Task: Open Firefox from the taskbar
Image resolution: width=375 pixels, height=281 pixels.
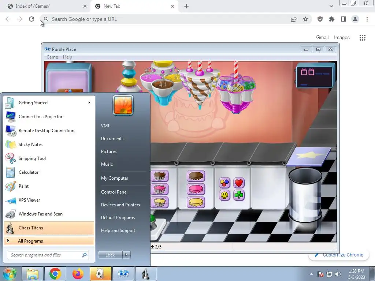Action: [78, 274]
